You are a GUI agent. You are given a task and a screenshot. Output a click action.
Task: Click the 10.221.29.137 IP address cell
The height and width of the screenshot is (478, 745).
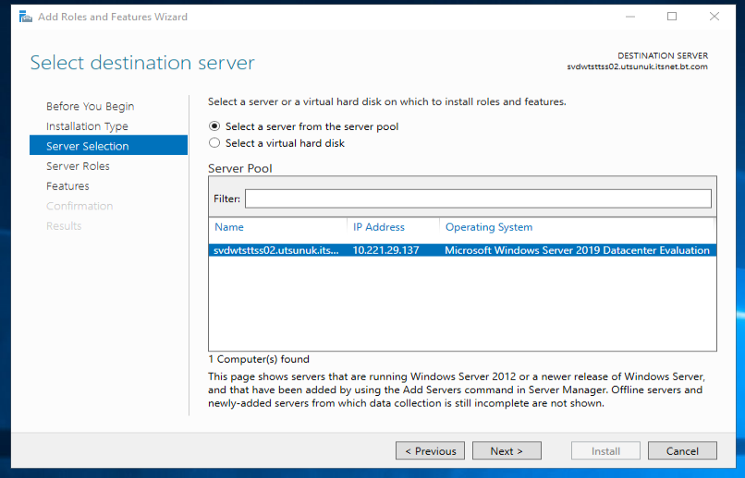385,250
